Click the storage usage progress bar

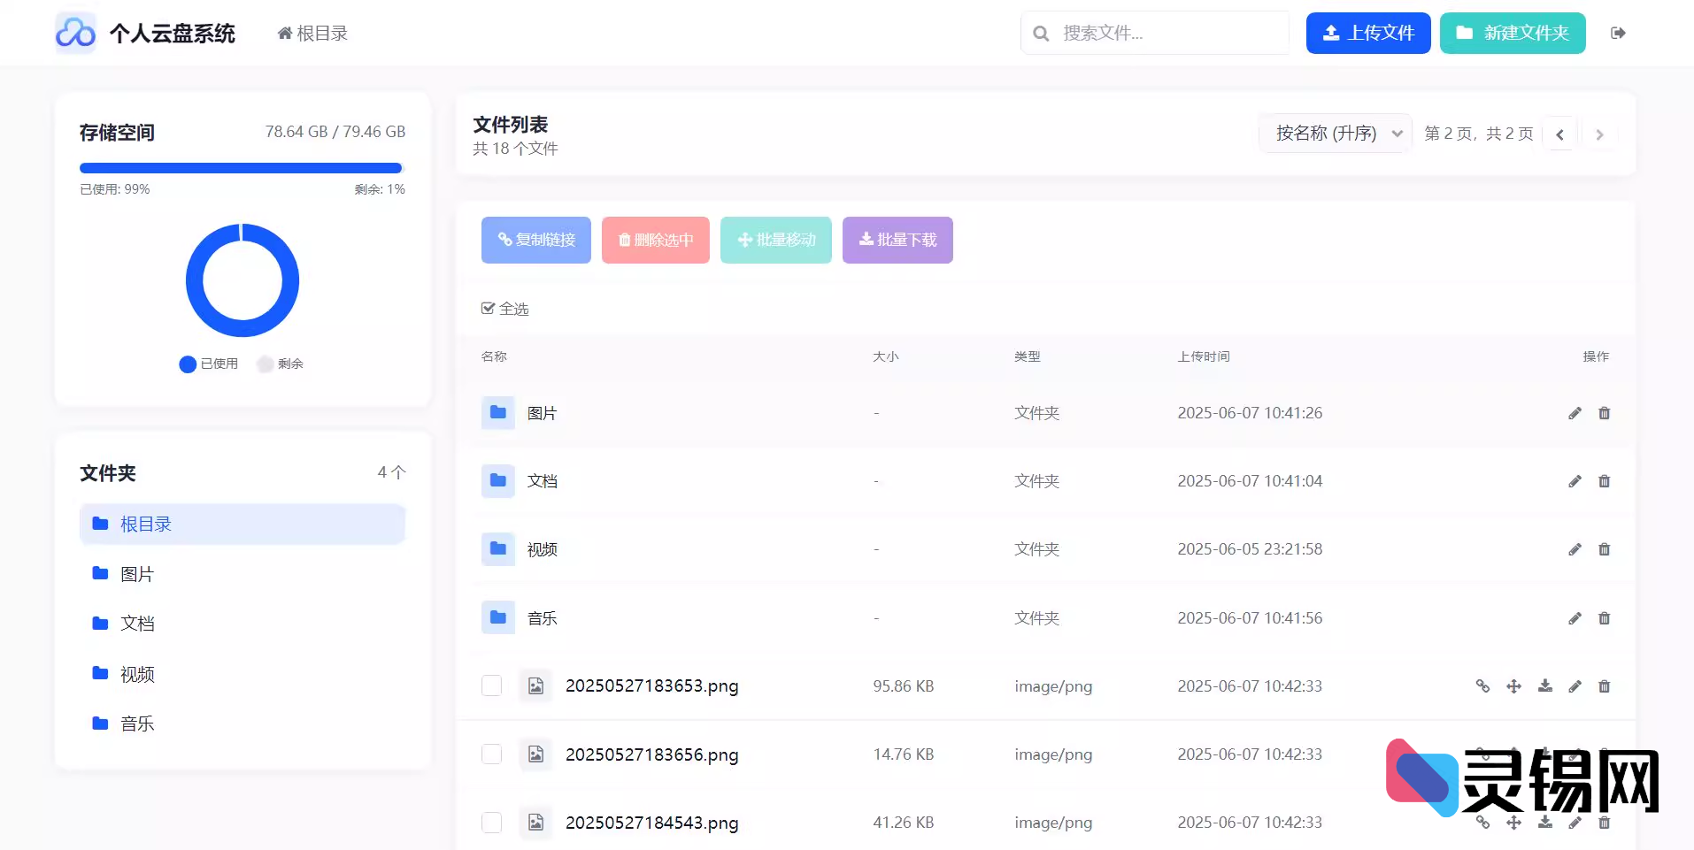click(241, 167)
